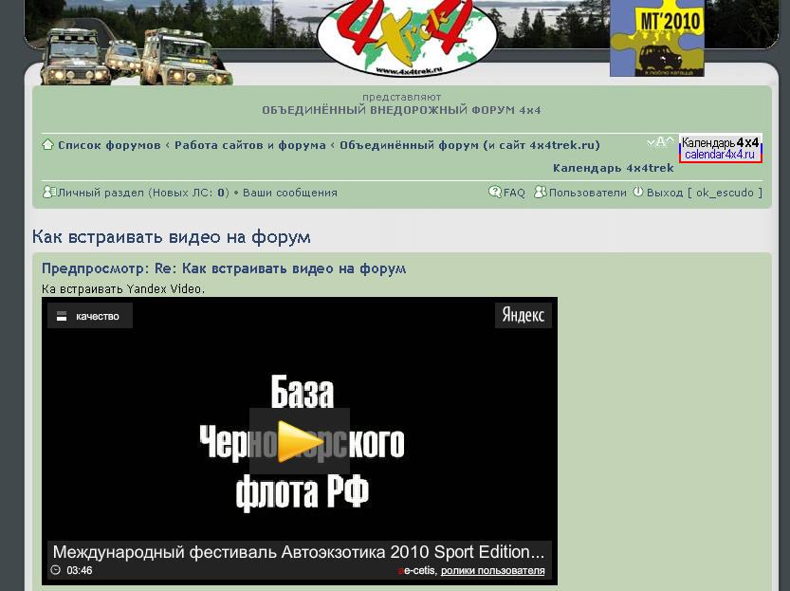
Task: Click the Пользователи members icon
Action: pyautogui.click(x=540, y=193)
